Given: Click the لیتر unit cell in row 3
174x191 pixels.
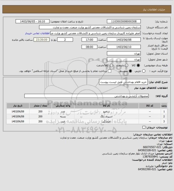Looking at the screenshot, I should [63, 121].
